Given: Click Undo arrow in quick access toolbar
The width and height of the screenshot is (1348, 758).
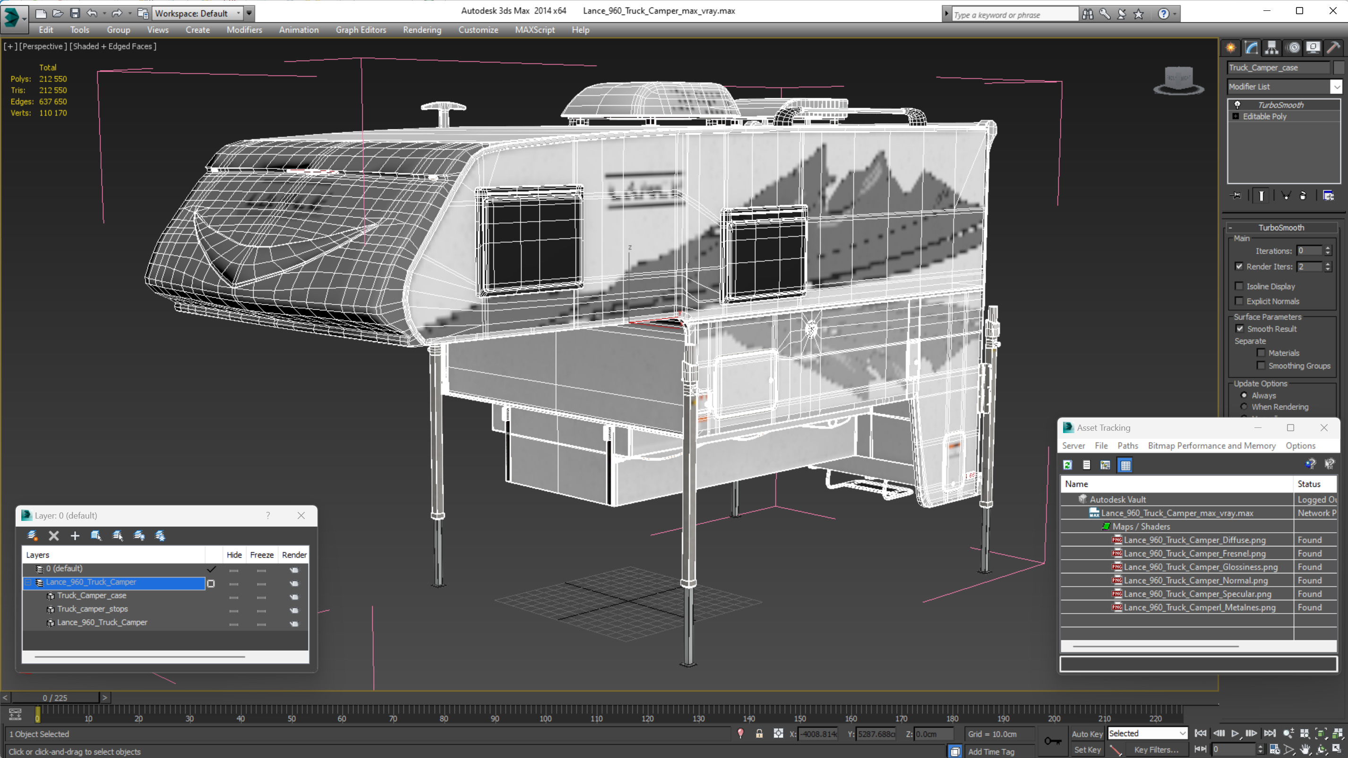Looking at the screenshot, I should click(x=92, y=13).
